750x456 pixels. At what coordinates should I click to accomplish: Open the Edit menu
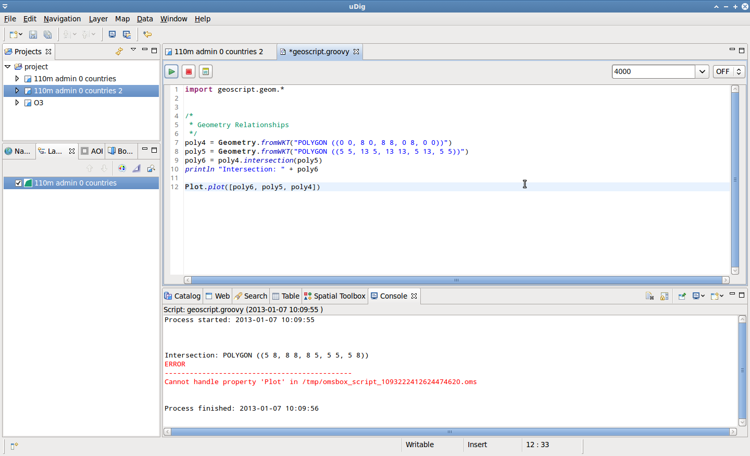(x=30, y=19)
